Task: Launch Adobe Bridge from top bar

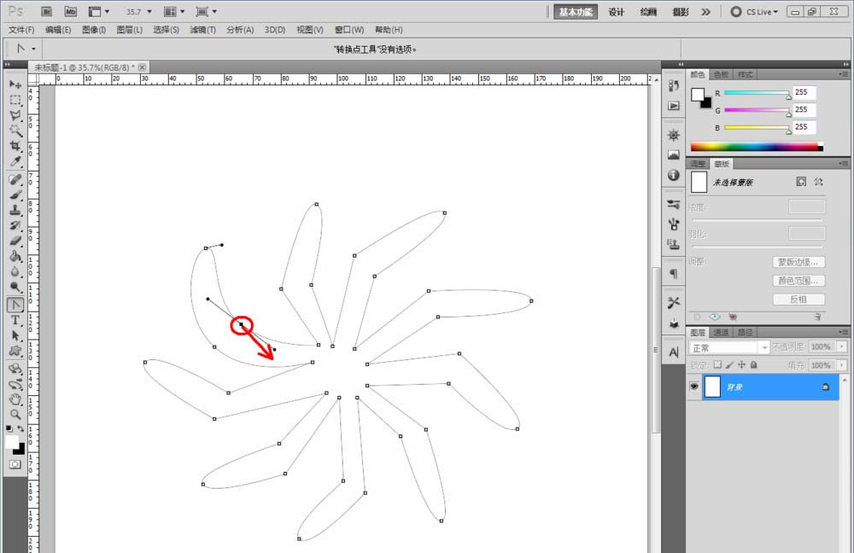Action: click(x=46, y=11)
